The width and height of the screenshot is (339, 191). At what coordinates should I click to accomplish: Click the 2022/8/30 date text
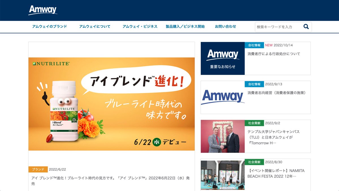pyautogui.click(x=274, y=162)
